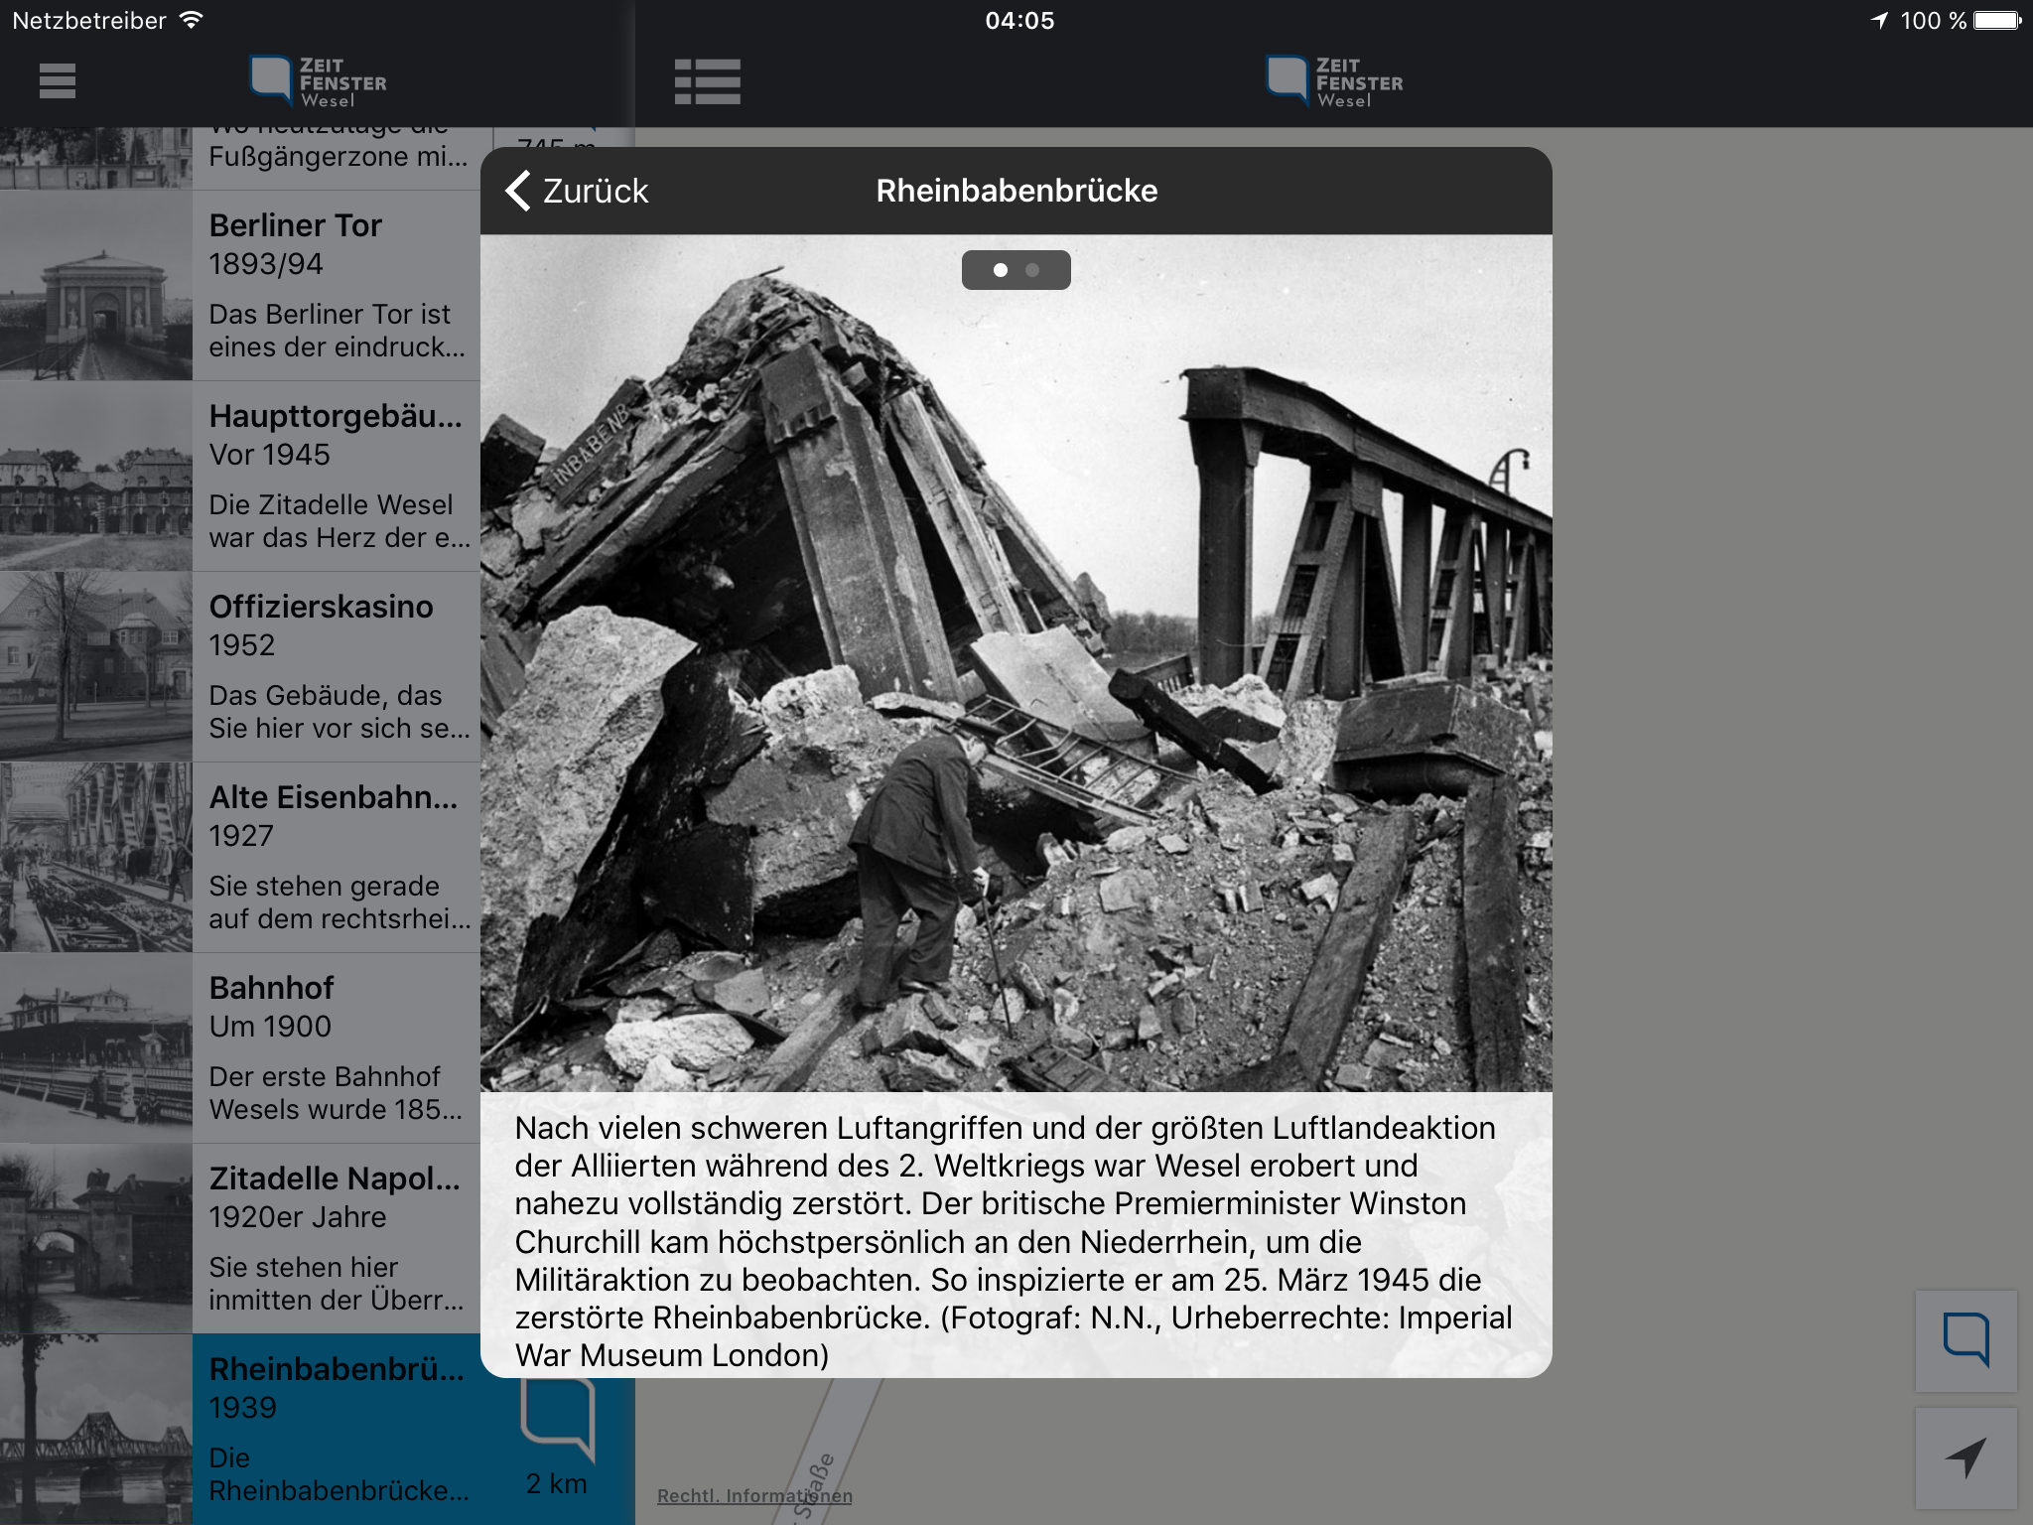The image size is (2033, 1525).
Task: Show the first photo via left page dot
Action: point(1001,270)
